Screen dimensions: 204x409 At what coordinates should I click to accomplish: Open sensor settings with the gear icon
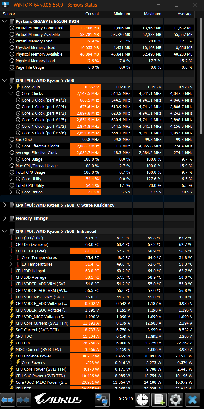[176, 399]
